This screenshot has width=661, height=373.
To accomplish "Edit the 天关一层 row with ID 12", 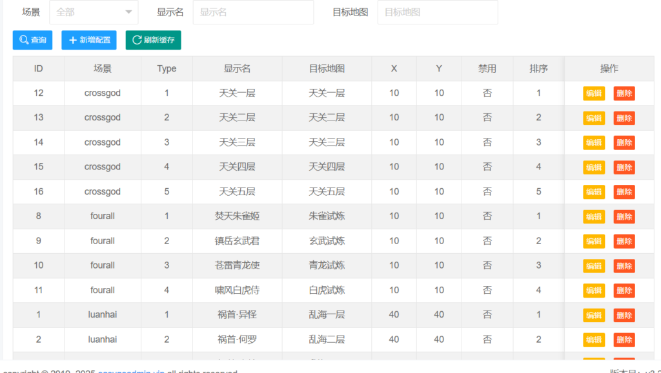I will click(x=594, y=93).
